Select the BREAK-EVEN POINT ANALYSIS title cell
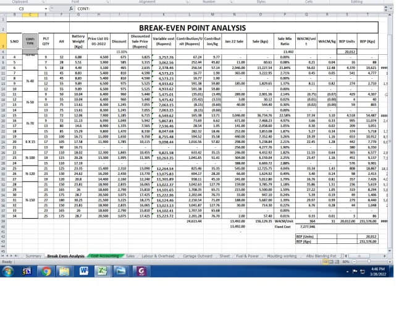The image size is (420, 324). (192, 28)
